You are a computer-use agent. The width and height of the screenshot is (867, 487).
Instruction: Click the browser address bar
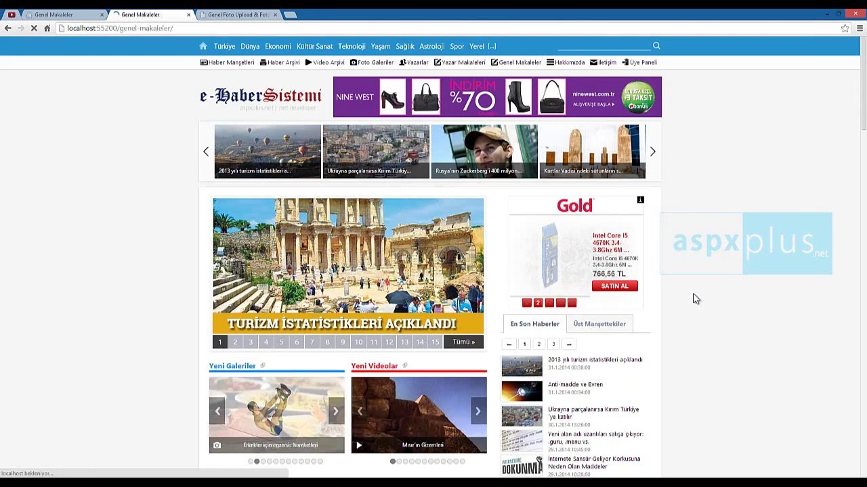447,28
